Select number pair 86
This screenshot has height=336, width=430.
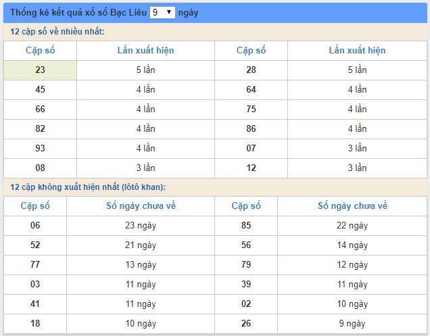tap(251, 129)
